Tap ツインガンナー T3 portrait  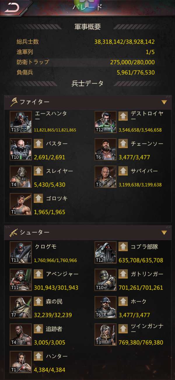click(105, 334)
